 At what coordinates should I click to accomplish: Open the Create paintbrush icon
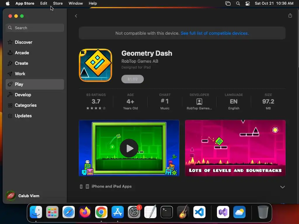[10, 63]
